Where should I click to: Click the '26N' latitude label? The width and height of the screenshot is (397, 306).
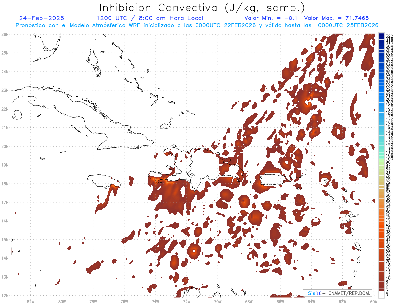point(5,34)
